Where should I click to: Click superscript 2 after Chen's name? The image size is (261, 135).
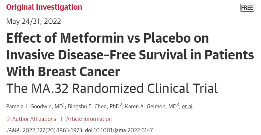[121, 105]
